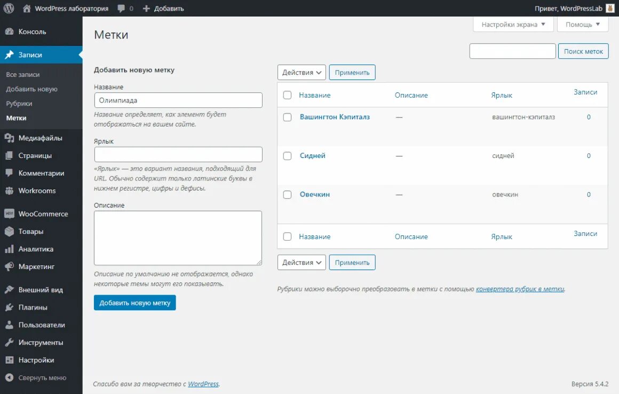Check the Сидней row checkbox
The image size is (619, 394).
tap(288, 156)
